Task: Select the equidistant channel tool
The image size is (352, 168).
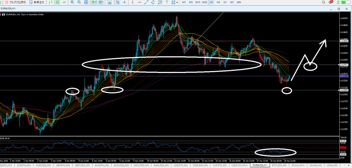Action: 154,2
